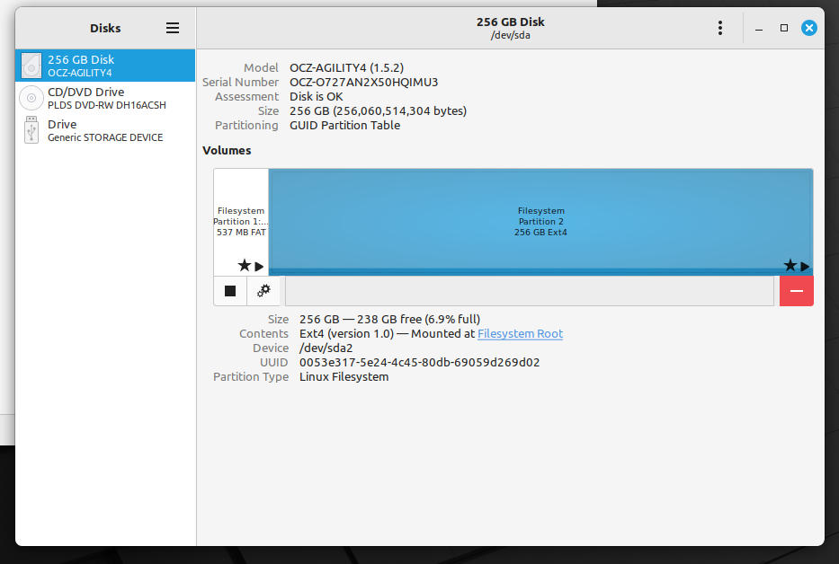The height and width of the screenshot is (564, 839).
Task: Click the mounted triangle indicator on Partition 2
Action: 803,266
